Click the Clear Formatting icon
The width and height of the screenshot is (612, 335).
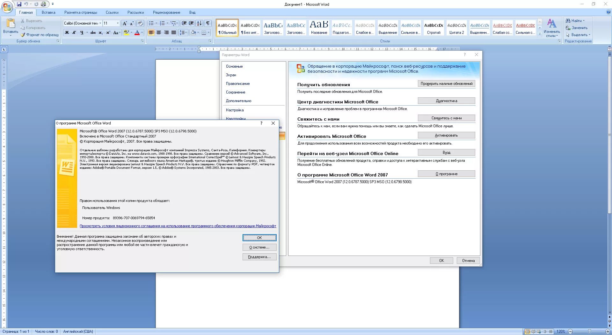click(x=140, y=23)
